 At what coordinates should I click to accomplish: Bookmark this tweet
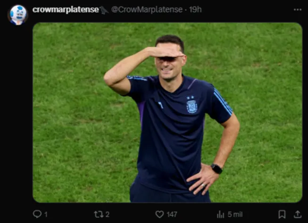(x=282, y=214)
